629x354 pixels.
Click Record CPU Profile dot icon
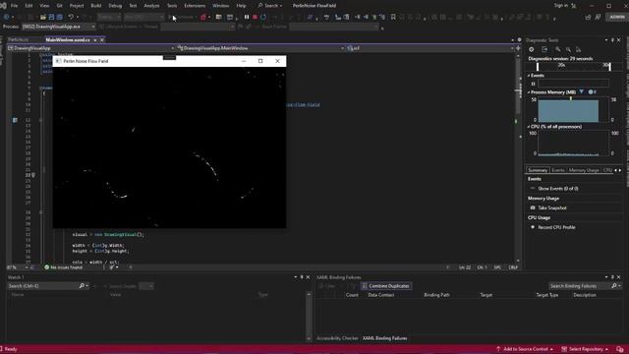pyautogui.click(x=533, y=227)
